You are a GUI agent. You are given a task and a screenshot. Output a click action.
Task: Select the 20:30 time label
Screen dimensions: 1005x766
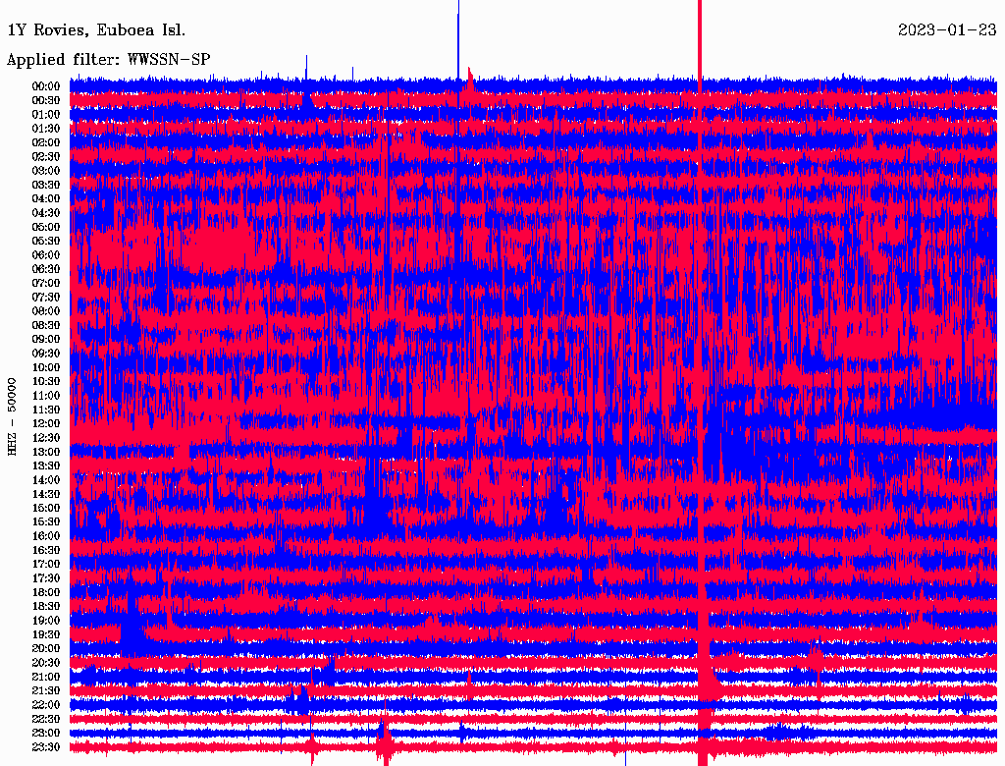click(x=46, y=663)
